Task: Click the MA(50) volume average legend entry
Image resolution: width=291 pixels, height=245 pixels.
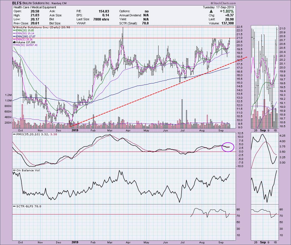Action: pyautogui.click(x=28, y=45)
